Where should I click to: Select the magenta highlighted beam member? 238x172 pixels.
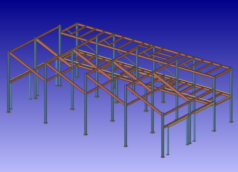[188, 93]
